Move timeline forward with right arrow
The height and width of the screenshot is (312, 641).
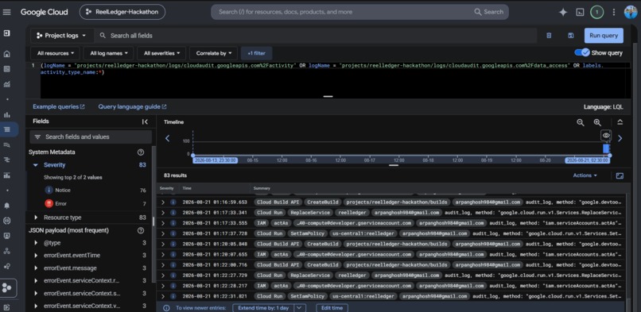coord(620,138)
